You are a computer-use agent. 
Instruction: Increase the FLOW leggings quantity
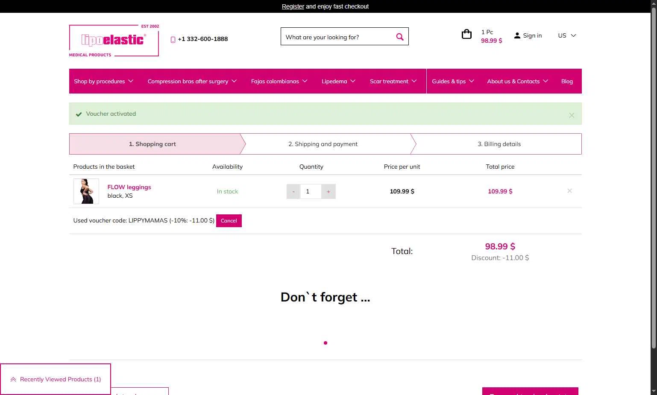(328, 191)
